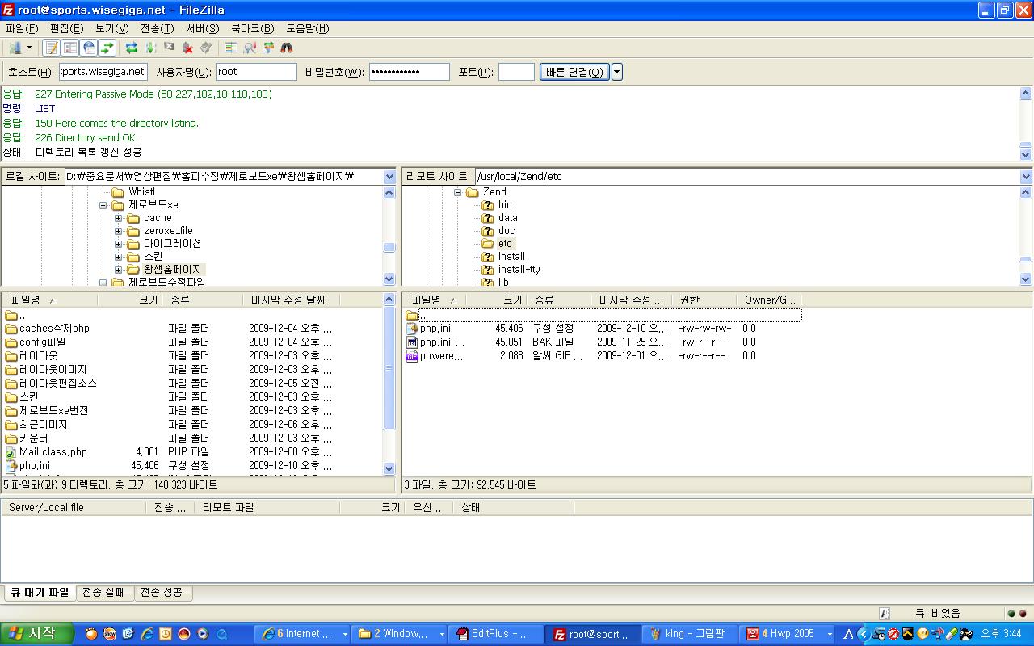Viewport: 1034px width, 646px height.
Task: Sort the remote list by 종류 column
Action: click(558, 300)
